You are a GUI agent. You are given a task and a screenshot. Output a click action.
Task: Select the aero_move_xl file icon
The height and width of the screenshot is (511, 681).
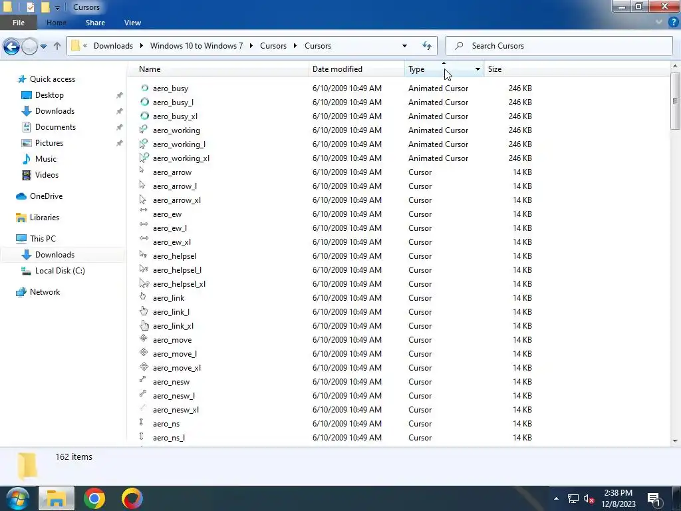144,367
